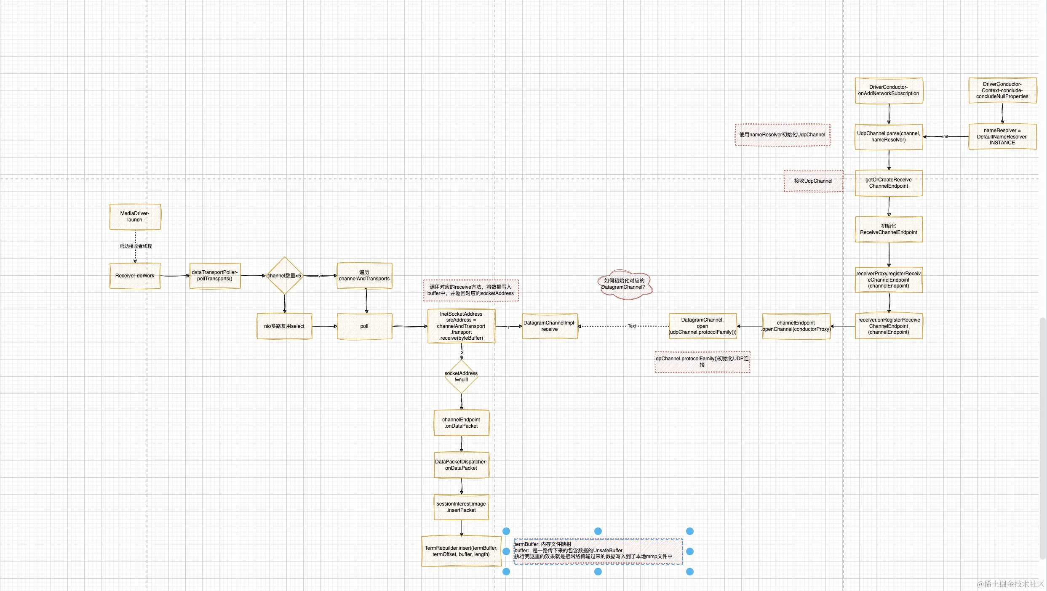
Task: Select the Receiver-doWork node
Action: coord(135,276)
